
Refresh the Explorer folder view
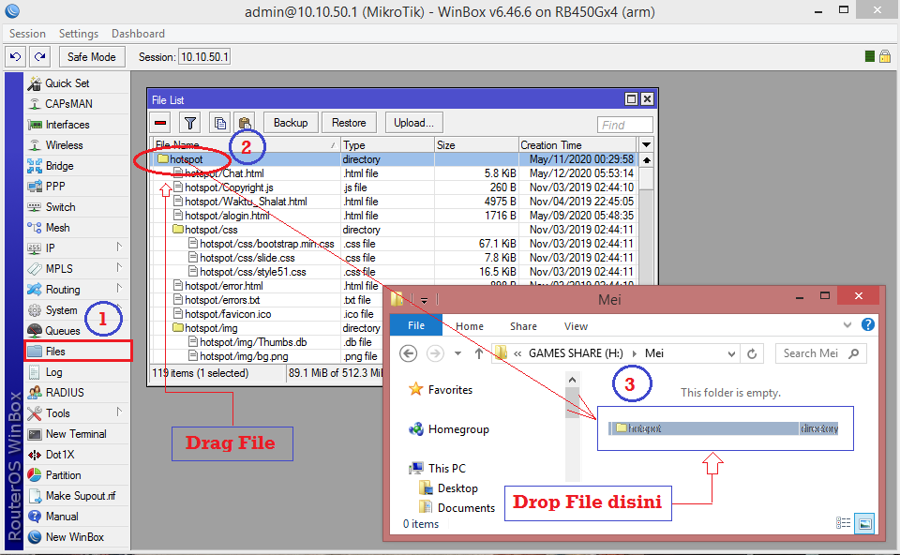coord(752,354)
